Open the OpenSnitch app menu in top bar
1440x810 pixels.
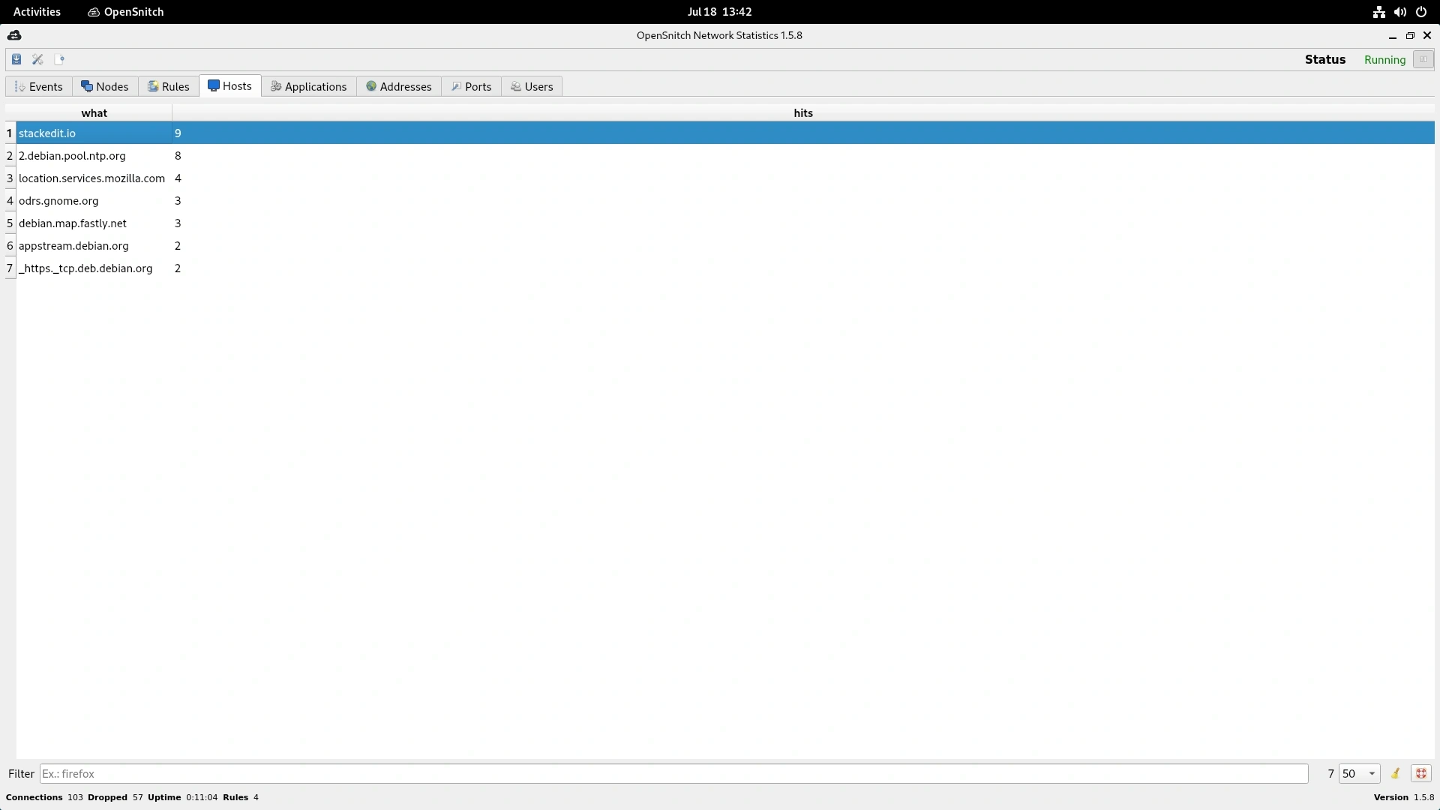tap(126, 12)
